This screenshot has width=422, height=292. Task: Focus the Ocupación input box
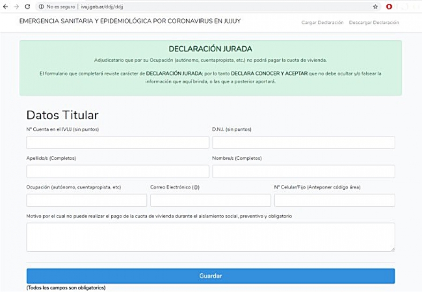tap(87, 201)
